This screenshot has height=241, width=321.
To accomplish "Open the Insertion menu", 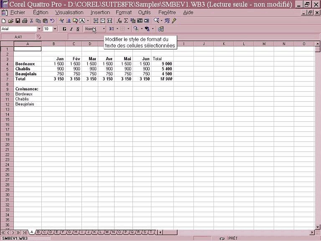I will pyautogui.click(x=100, y=13).
